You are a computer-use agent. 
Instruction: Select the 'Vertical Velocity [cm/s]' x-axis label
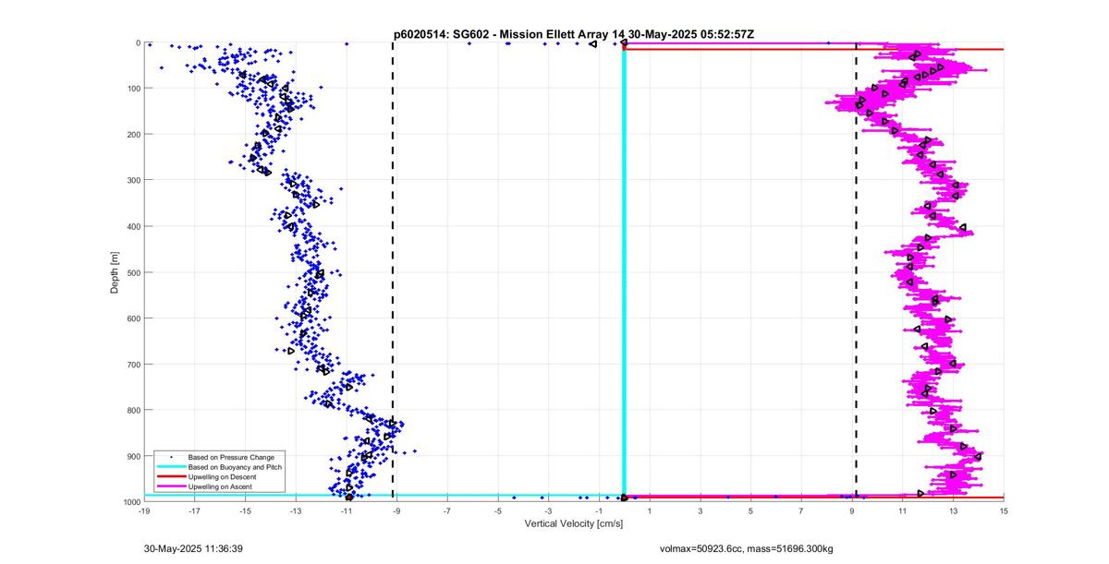(x=574, y=524)
